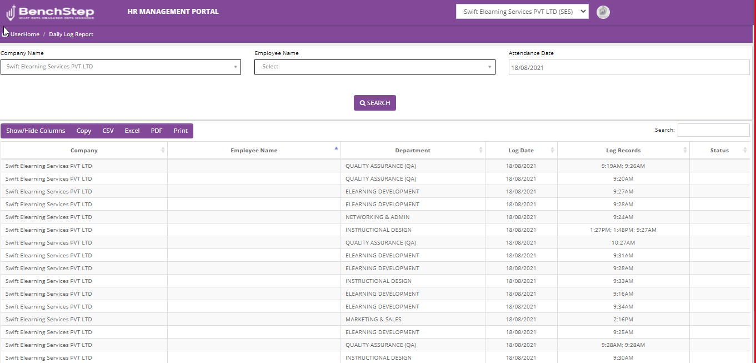
Task: Sort by Log Records column arrows
Action: click(685, 150)
